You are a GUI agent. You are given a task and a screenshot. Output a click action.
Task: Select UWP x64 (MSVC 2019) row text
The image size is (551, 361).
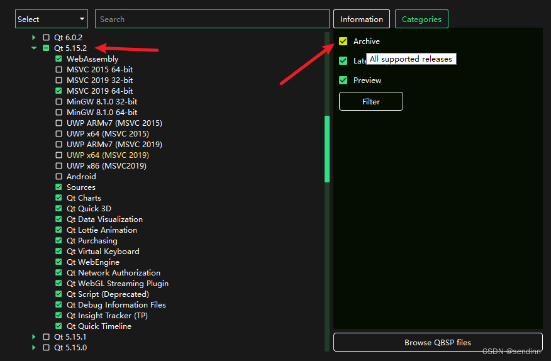click(108, 155)
